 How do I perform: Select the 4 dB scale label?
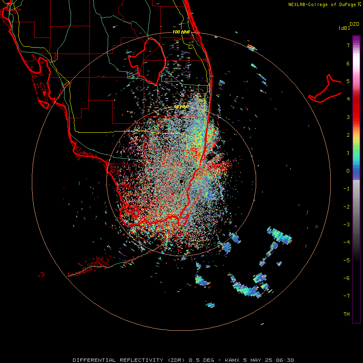pyautogui.click(x=348, y=99)
